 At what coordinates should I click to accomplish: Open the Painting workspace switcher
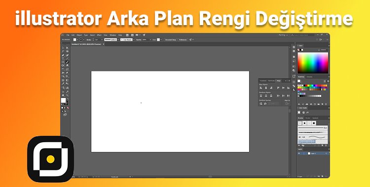[x=283, y=35]
